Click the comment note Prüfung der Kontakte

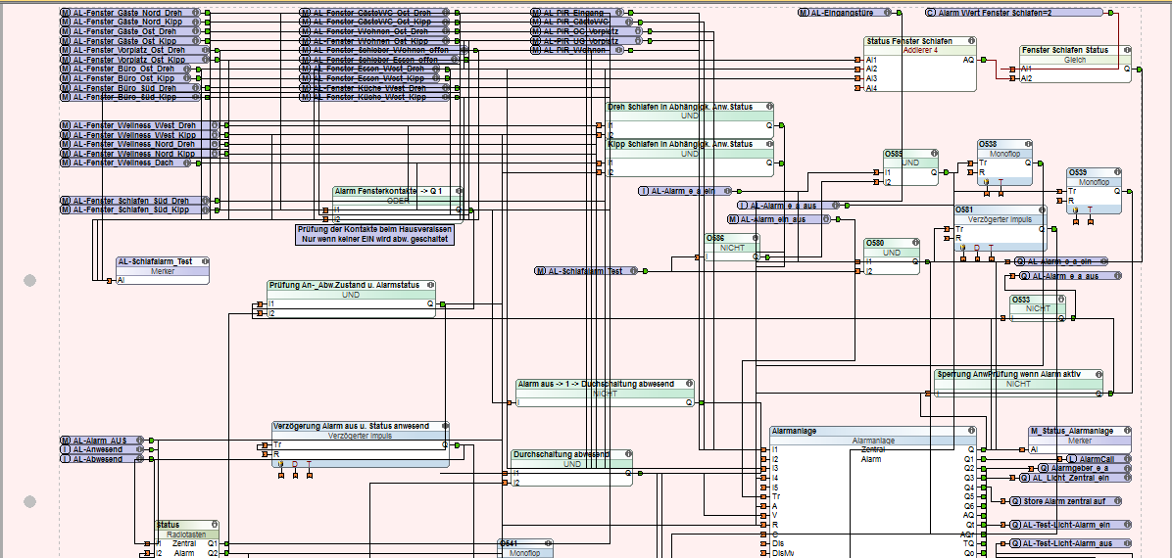tap(376, 235)
